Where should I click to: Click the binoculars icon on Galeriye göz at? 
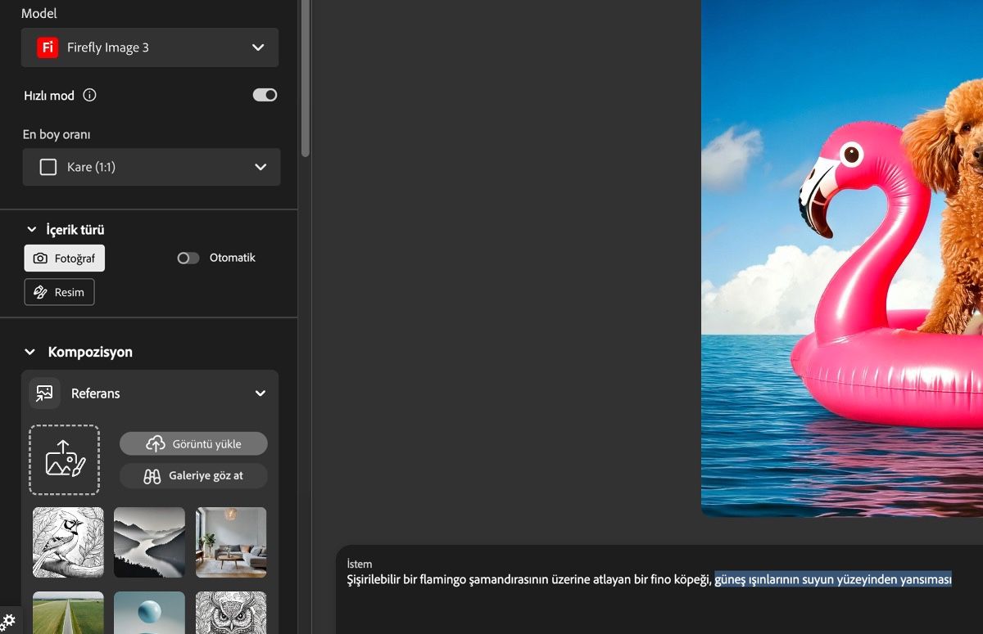point(152,476)
